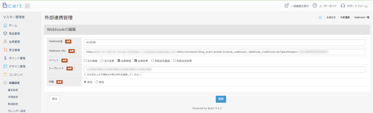Open the ユーザーガイド help icon
Screen dimensions: 373x113
pos(315,6)
